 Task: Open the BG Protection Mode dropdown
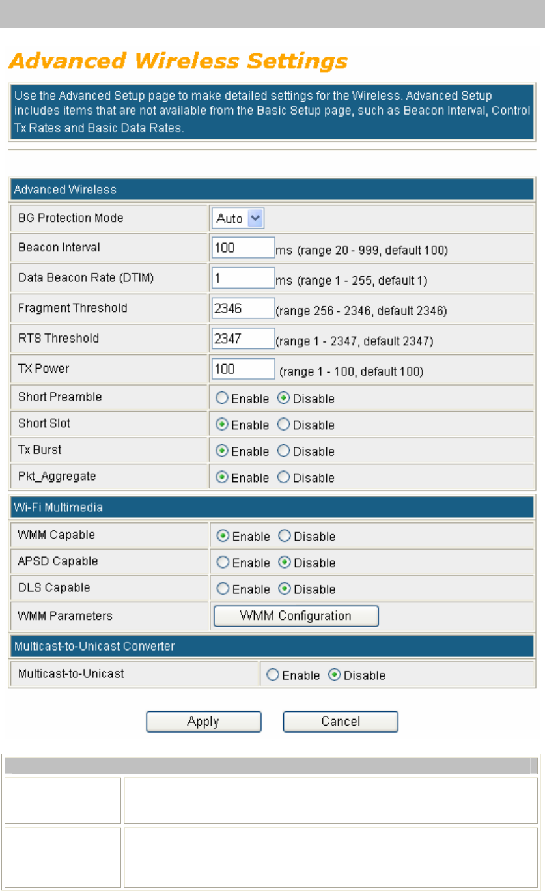238,219
